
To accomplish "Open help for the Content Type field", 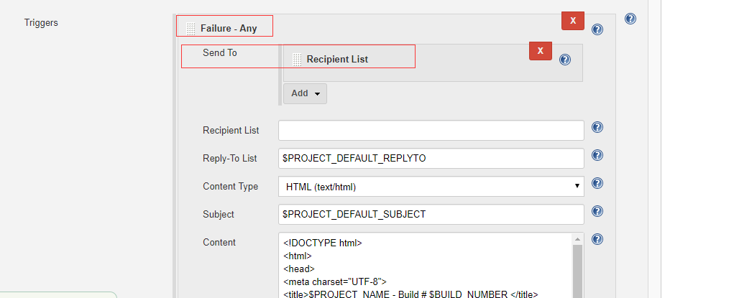I will tap(597, 184).
